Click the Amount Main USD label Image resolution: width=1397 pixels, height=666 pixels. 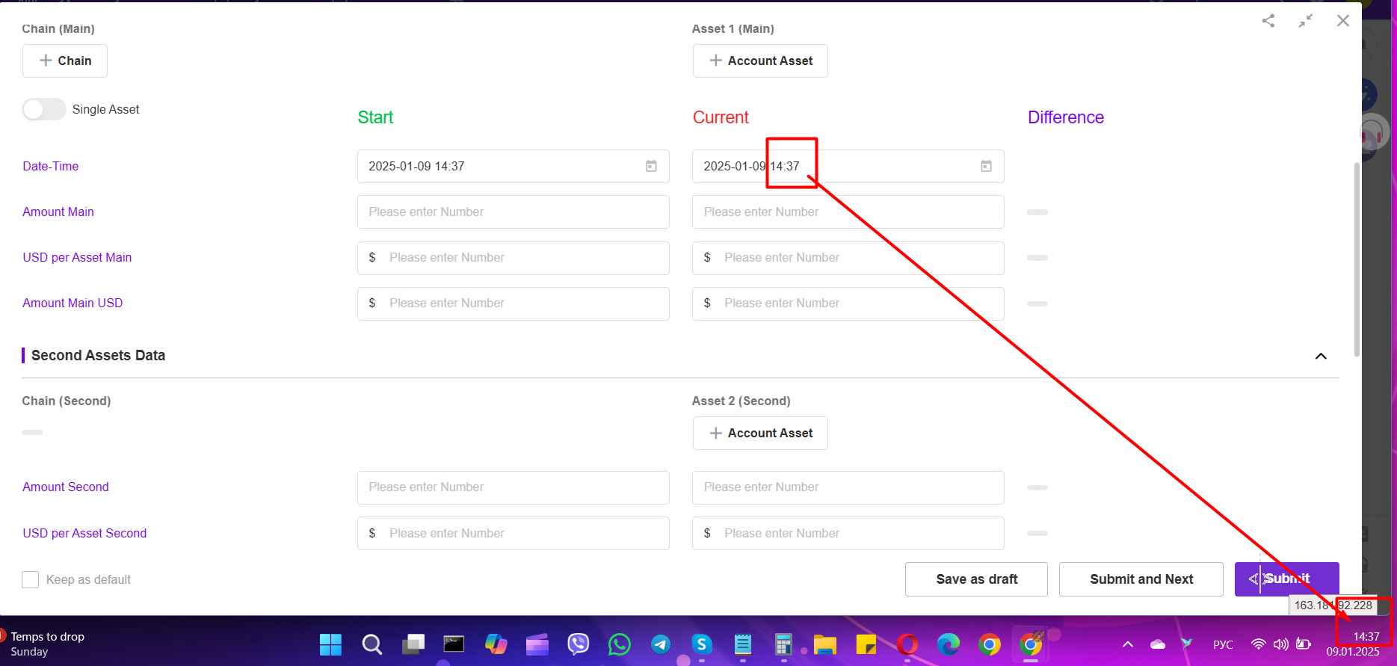pos(73,303)
